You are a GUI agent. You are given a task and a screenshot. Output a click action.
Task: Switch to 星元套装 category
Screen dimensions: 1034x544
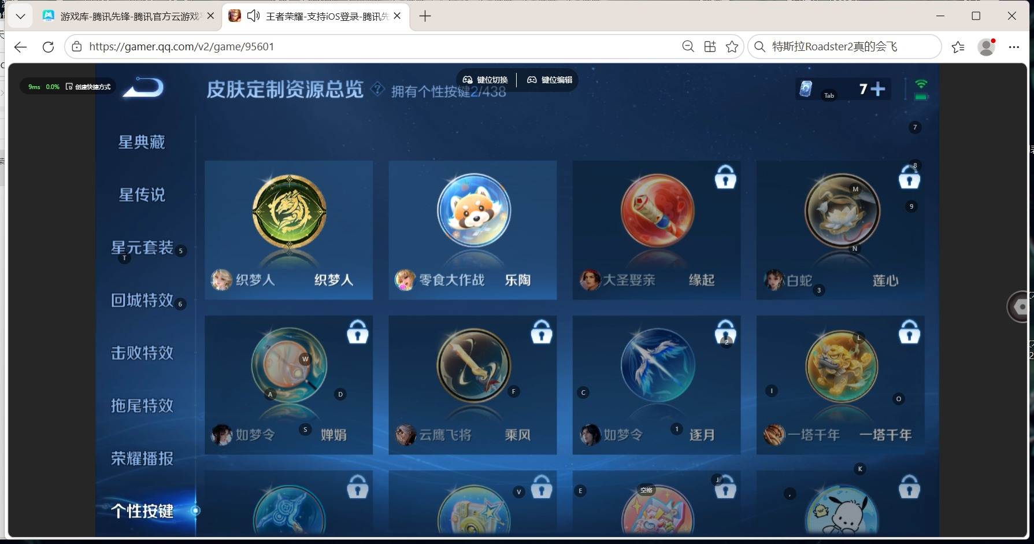tap(142, 247)
